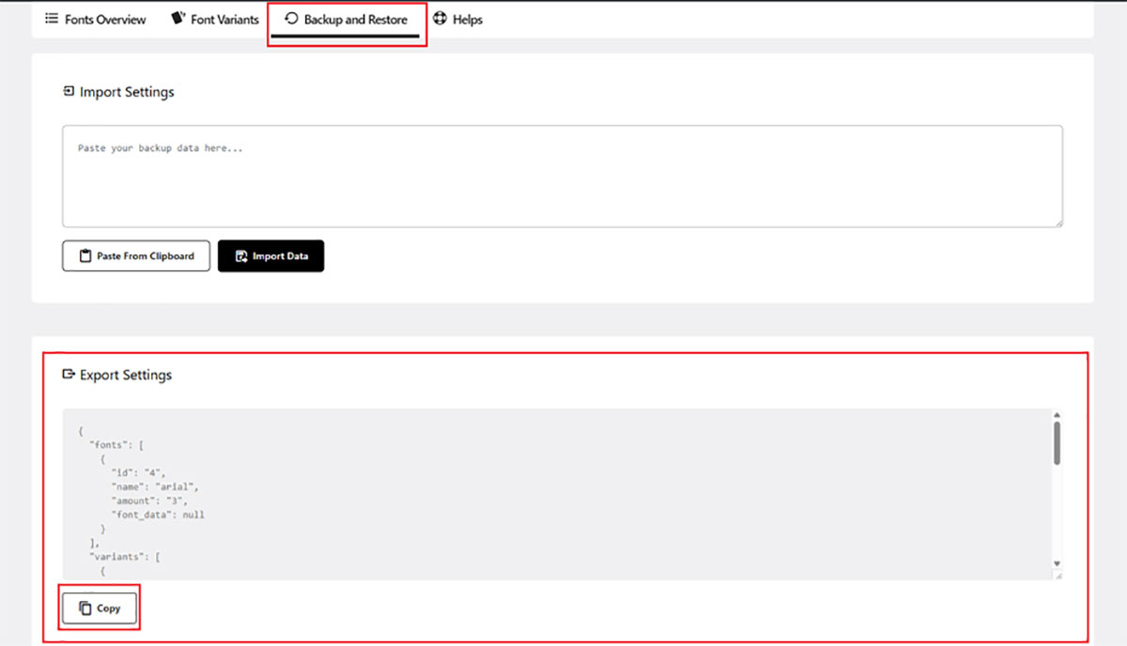This screenshot has width=1127, height=646.
Task: Click the "amount": "3" line
Action: (150, 500)
